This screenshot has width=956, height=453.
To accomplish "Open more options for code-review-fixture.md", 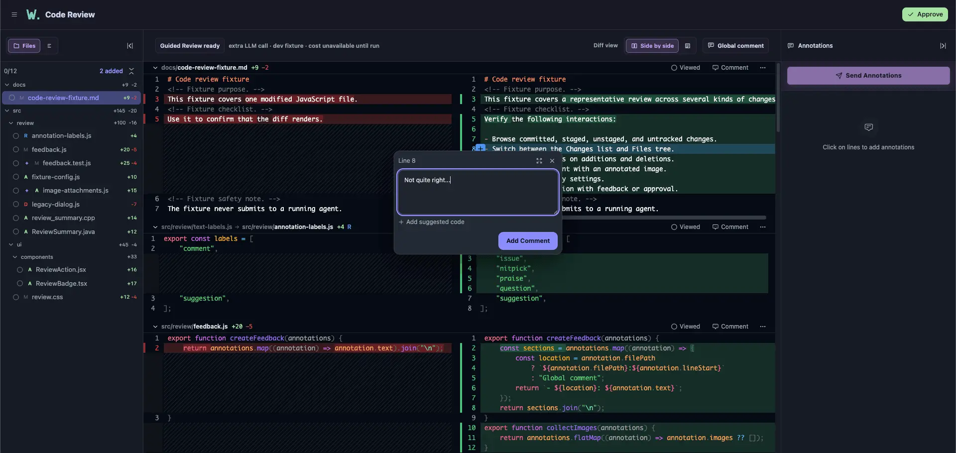I will tap(763, 68).
